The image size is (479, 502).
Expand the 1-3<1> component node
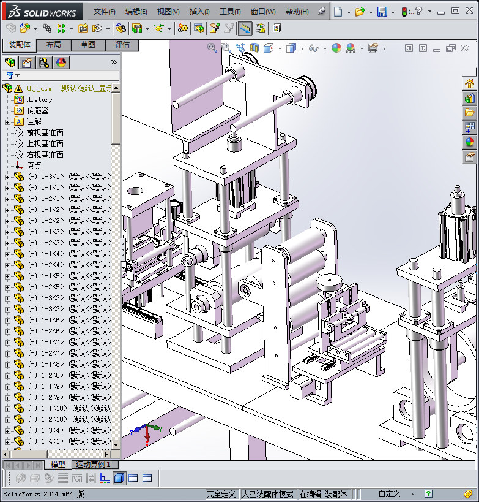(x=7, y=177)
